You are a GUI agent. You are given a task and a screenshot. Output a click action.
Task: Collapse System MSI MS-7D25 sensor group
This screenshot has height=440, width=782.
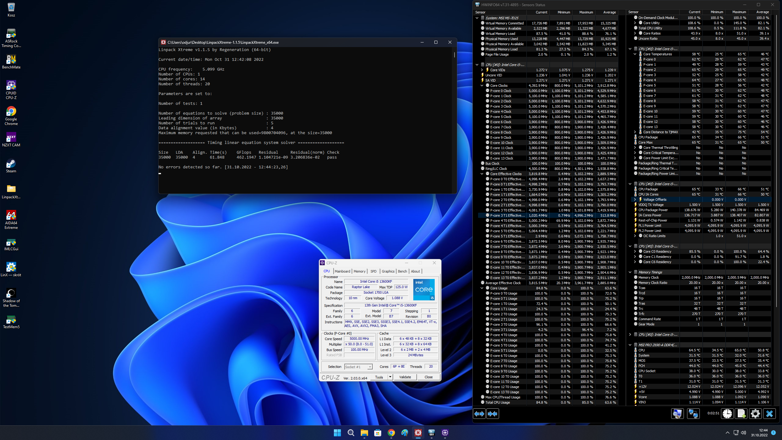coord(477,18)
